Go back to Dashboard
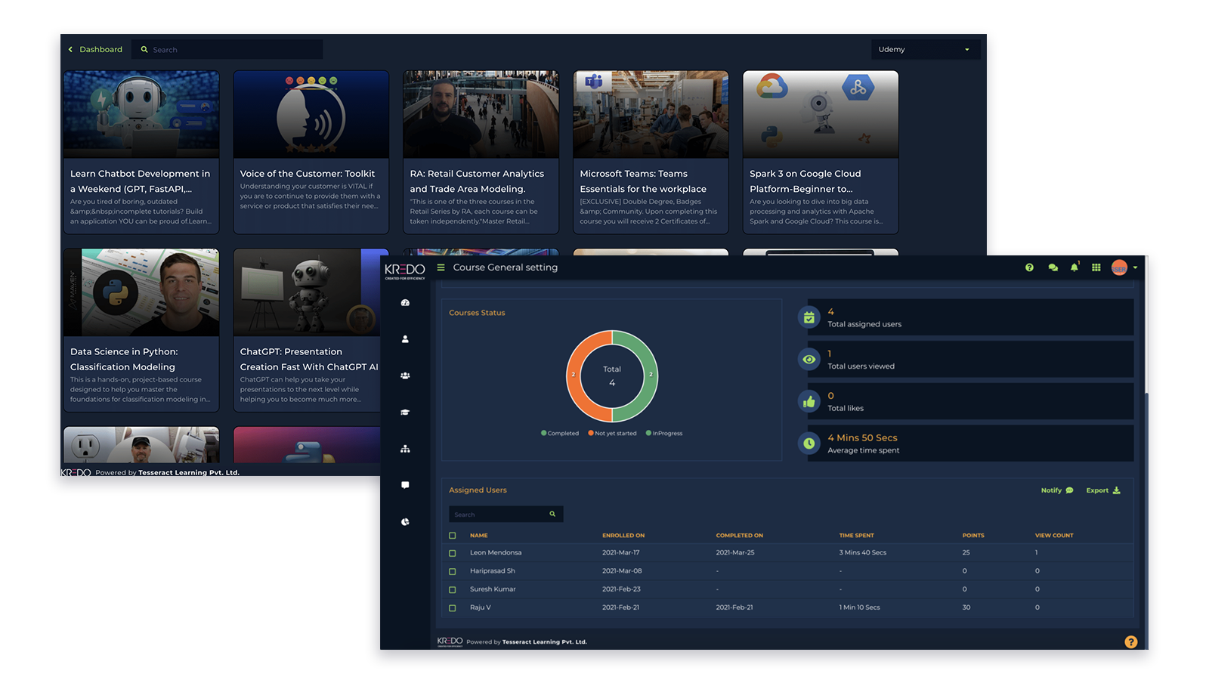 point(95,50)
